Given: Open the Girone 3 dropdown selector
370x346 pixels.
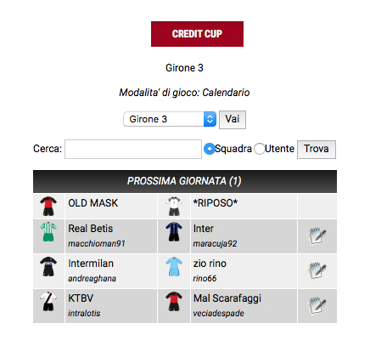Looking at the screenshot, I should pos(170,119).
